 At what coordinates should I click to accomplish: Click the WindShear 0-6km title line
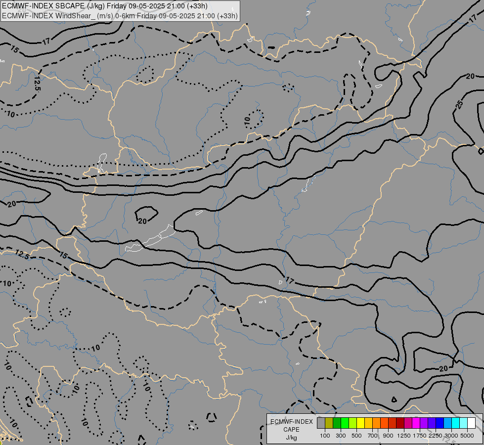pos(120,16)
